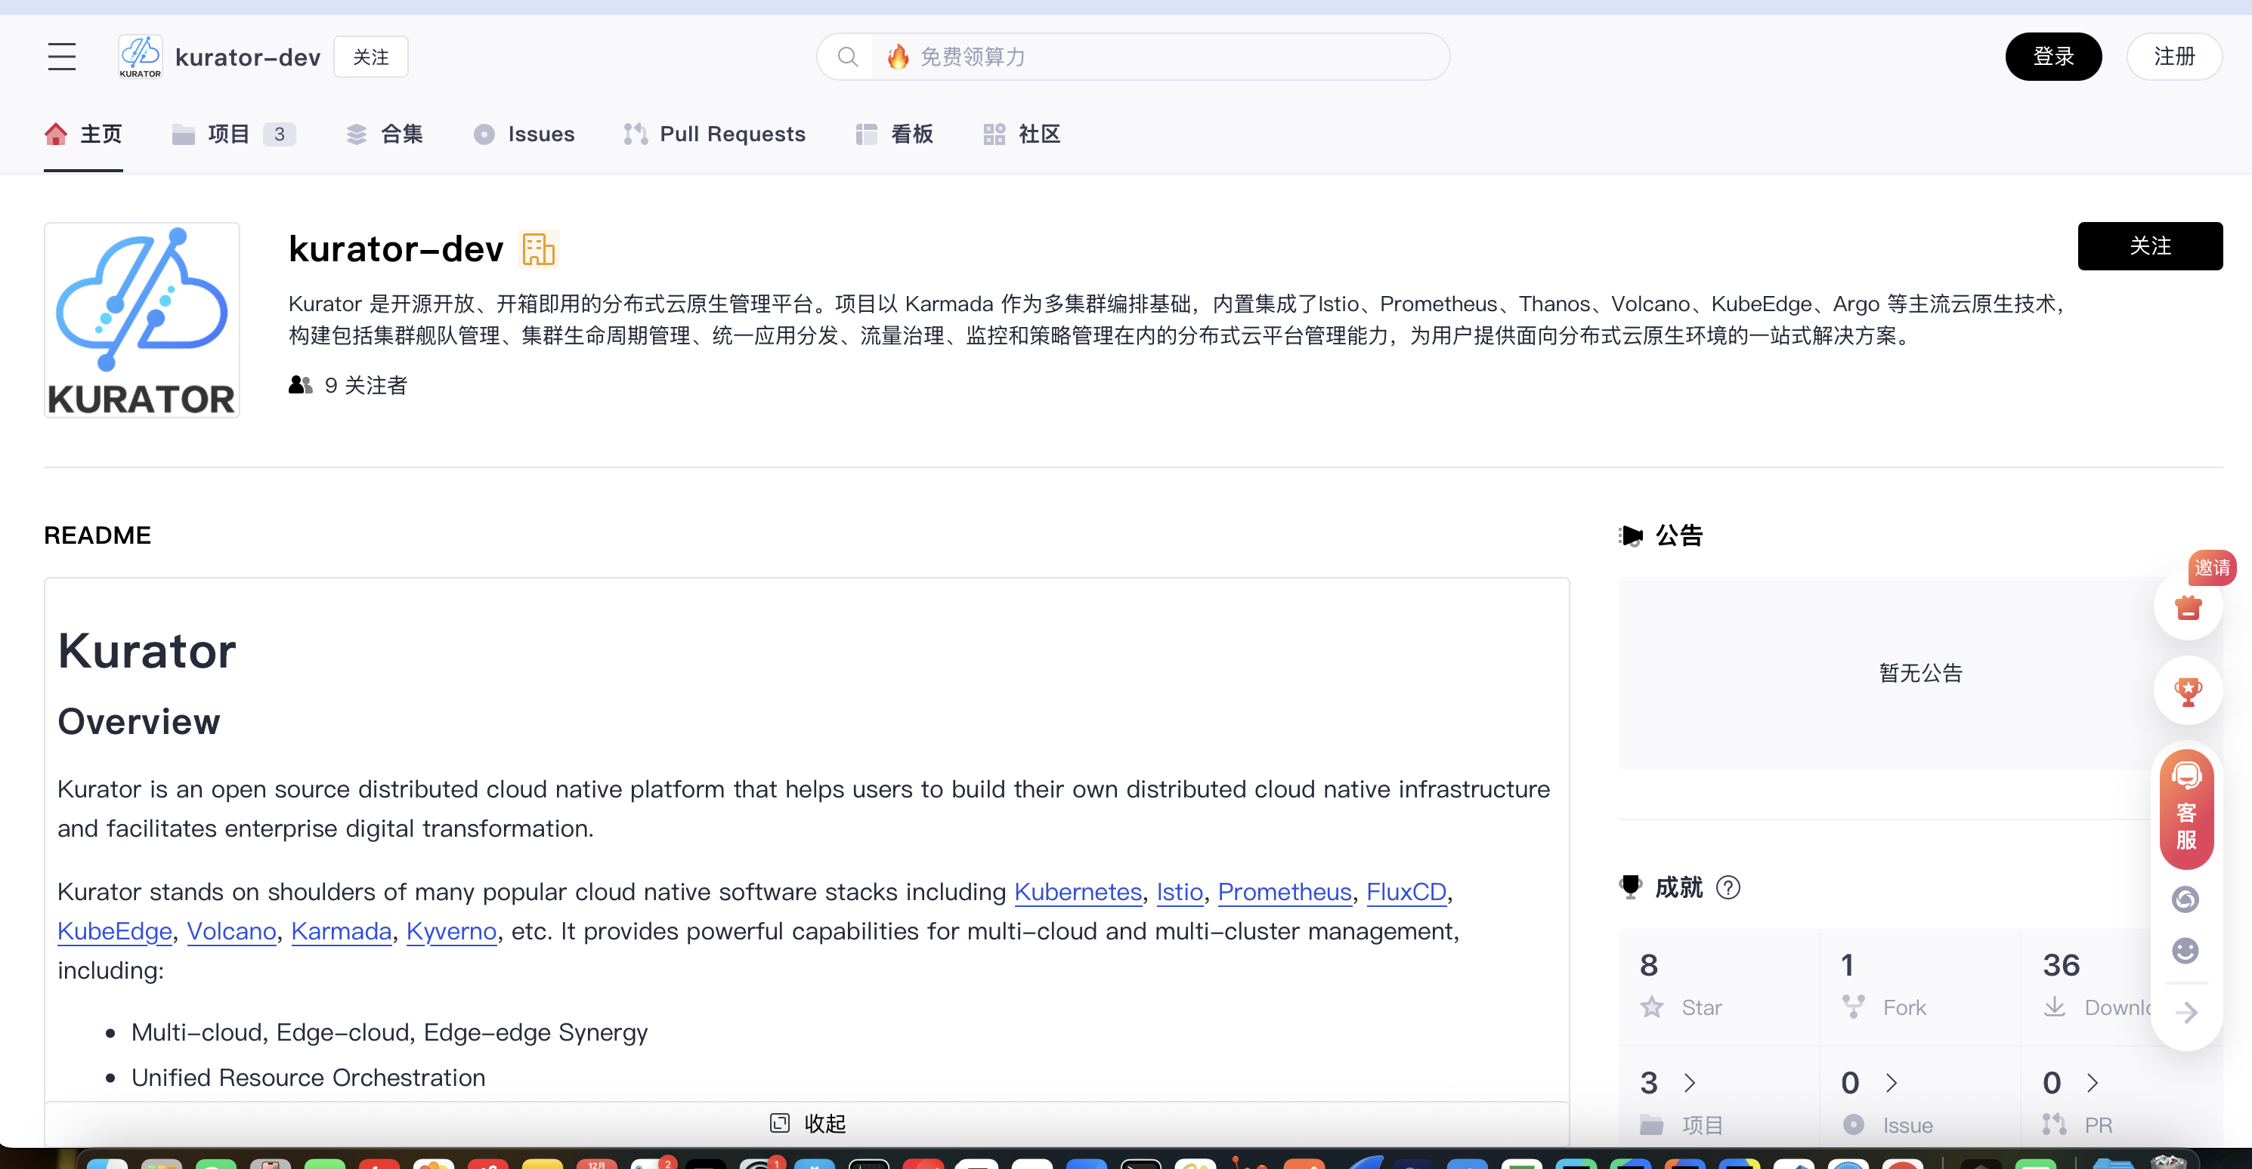Click the smiley feedback icon
This screenshot has width=2252, height=1169.
(x=2185, y=951)
